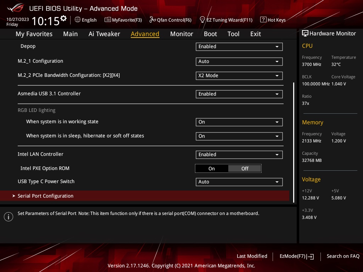Viewport: 363px width, 272px height.
Task: Switch to Boot tab
Action: (x=210, y=34)
